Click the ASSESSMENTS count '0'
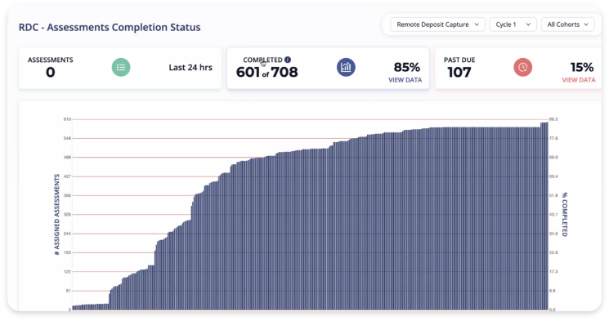Screen dimensions: 609x321 tap(51, 72)
